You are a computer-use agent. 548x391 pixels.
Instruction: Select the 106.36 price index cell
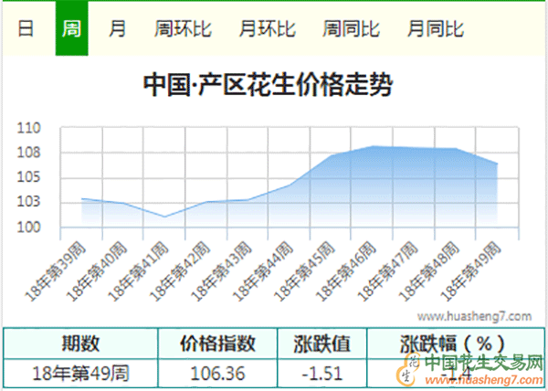217,373
